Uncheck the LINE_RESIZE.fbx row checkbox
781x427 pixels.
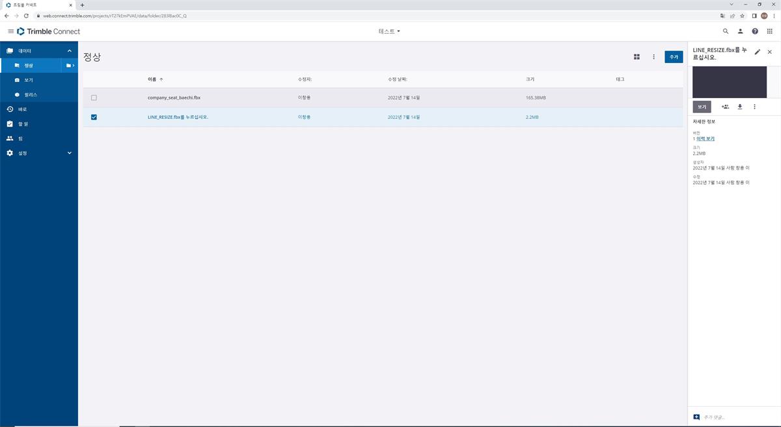[x=94, y=117]
